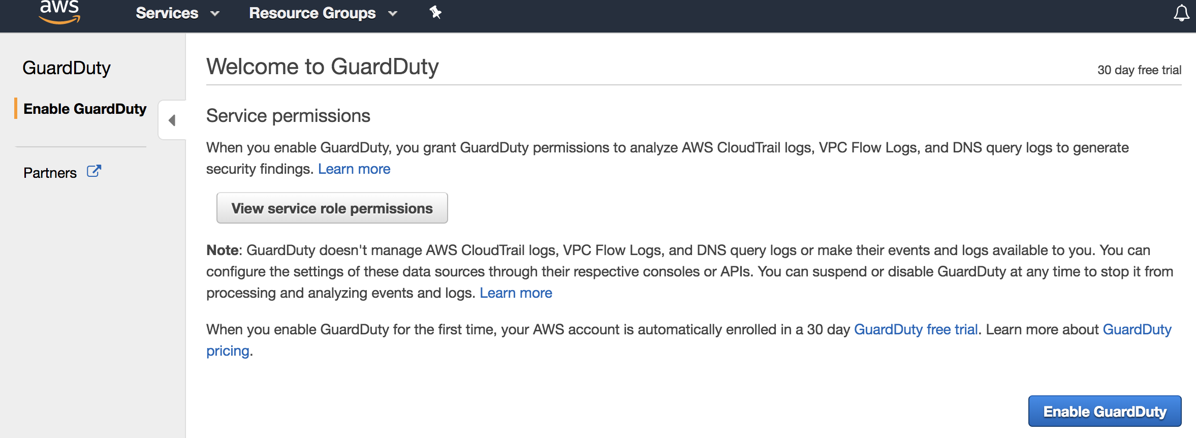
Task: Follow Learn more link after security findings
Action: tap(354, 169)
